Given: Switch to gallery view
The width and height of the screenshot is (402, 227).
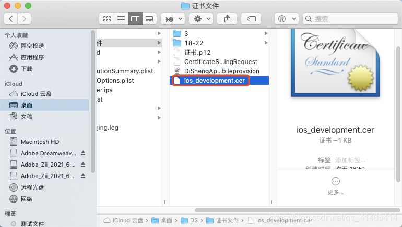Looking at the screenshot, I should click(149, 19).
